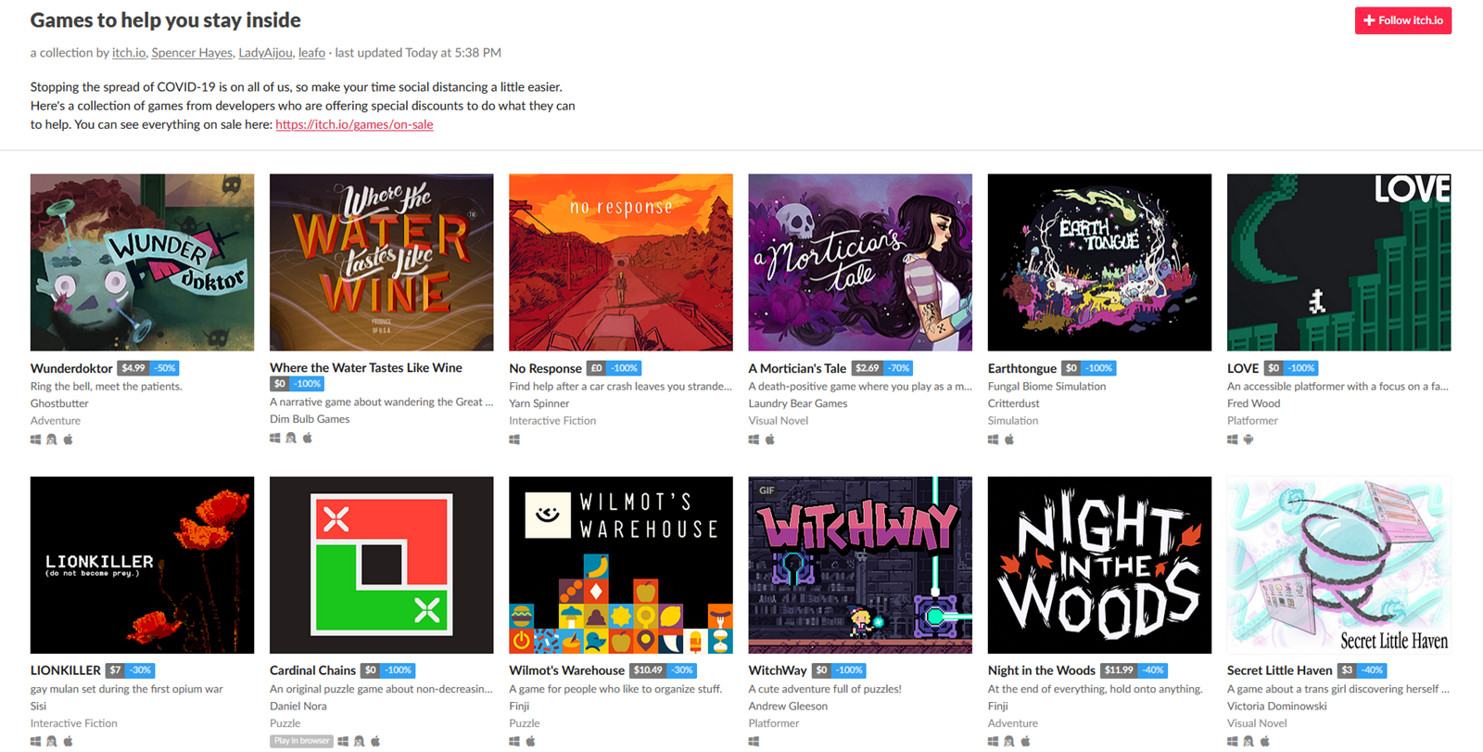
Task: Open the WitchWay GIF thumbnail
Action: (x=860, y=565)
